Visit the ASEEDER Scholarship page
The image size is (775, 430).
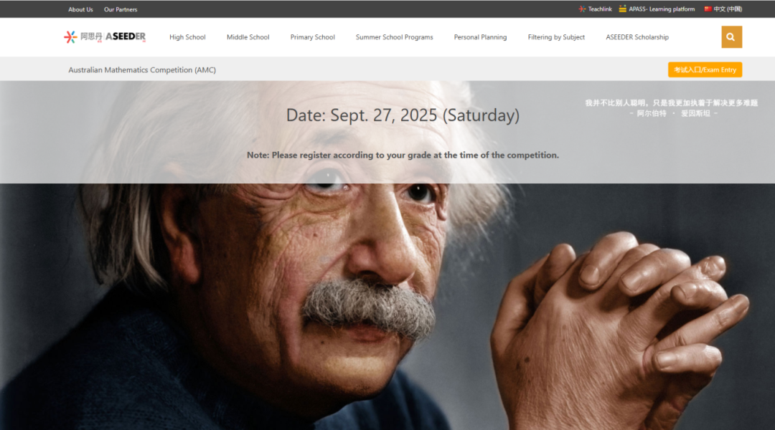click(x=637, y=37)
